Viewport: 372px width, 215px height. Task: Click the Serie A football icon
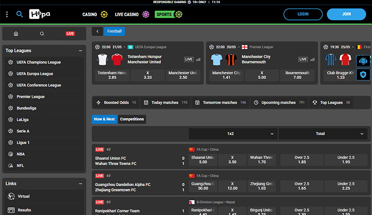(10, 131)
